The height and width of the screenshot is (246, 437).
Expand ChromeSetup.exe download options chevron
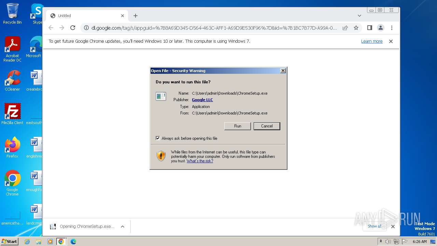tap(123, 227)
